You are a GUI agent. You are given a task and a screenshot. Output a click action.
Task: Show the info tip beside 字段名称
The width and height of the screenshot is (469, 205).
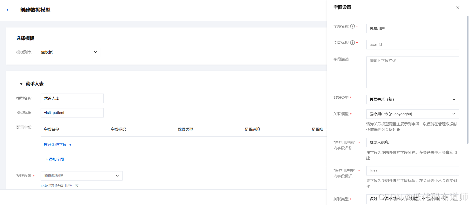[353, 26]
